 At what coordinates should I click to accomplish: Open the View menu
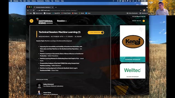pos(28,1)
